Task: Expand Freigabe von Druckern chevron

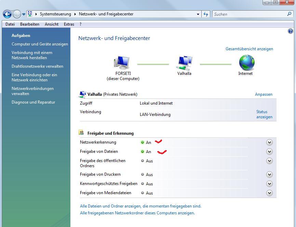Action: pyautogui.click(x=269, y=174)
